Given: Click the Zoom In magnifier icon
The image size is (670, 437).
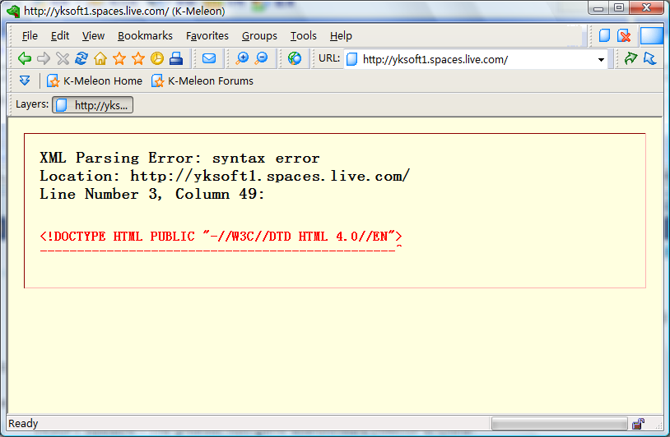Looking at the screenshot, I should 242,58.
